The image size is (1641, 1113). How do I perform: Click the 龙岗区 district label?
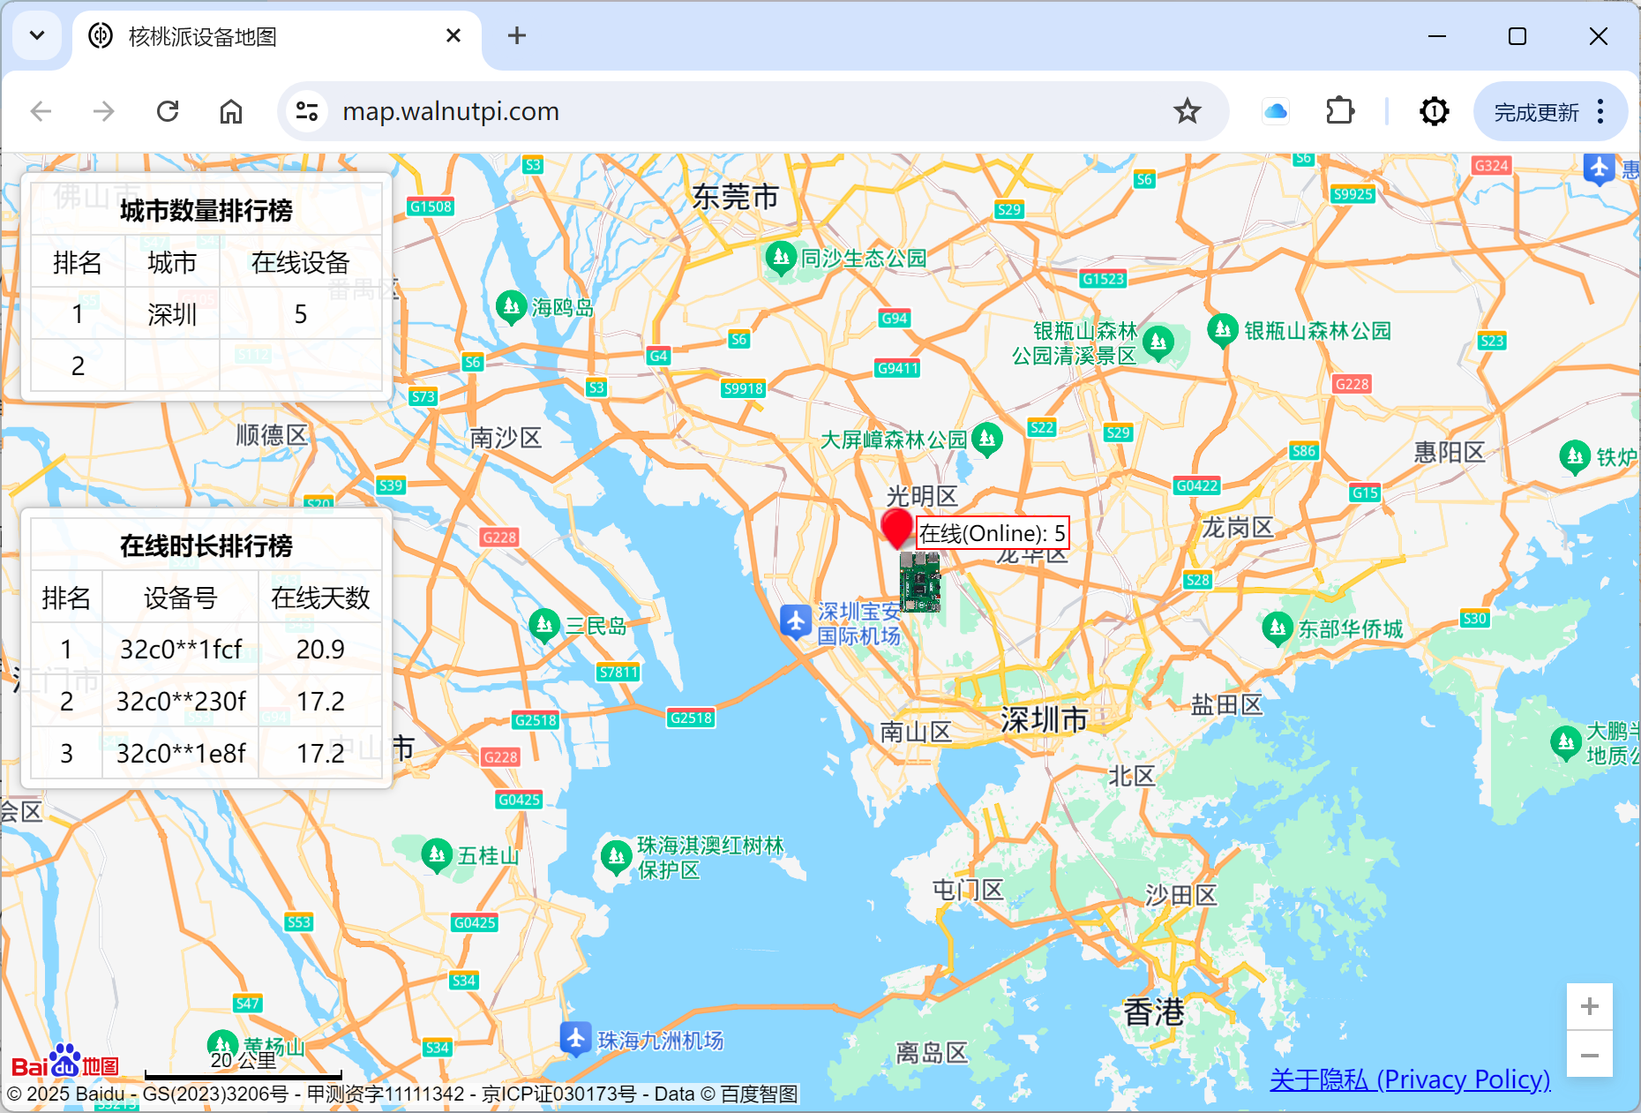(x=1237, y=528)
